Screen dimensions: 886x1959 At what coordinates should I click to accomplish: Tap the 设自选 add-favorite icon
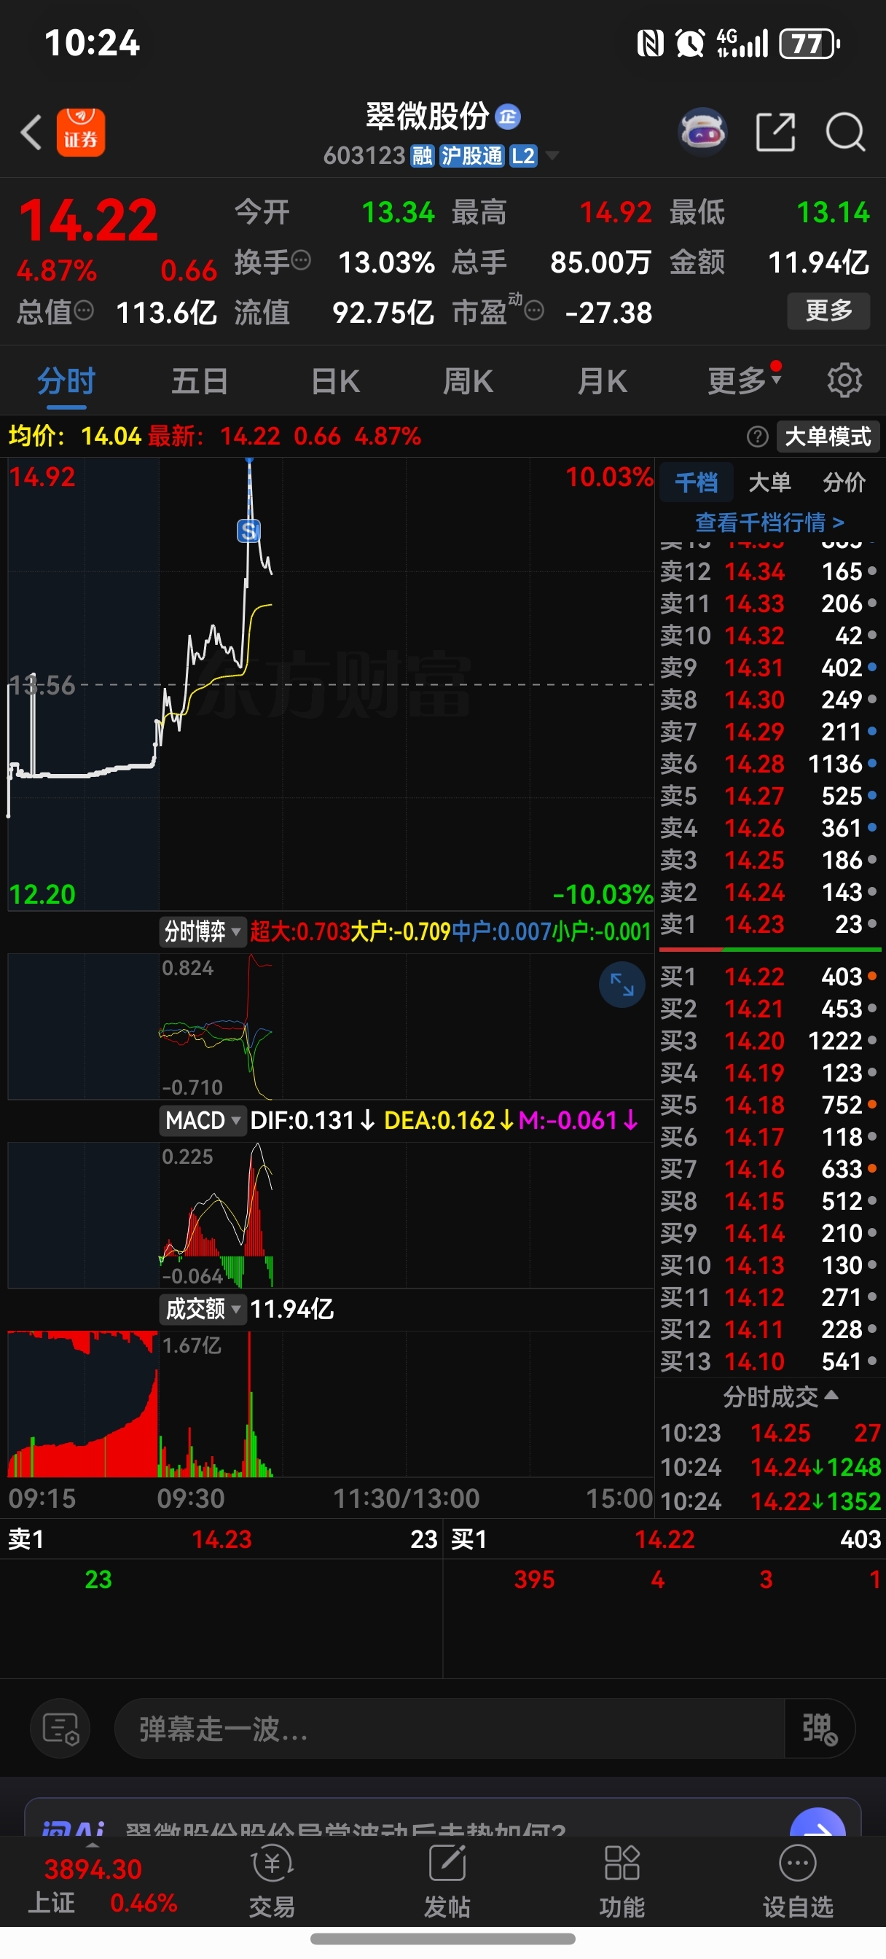(798, 1881)
